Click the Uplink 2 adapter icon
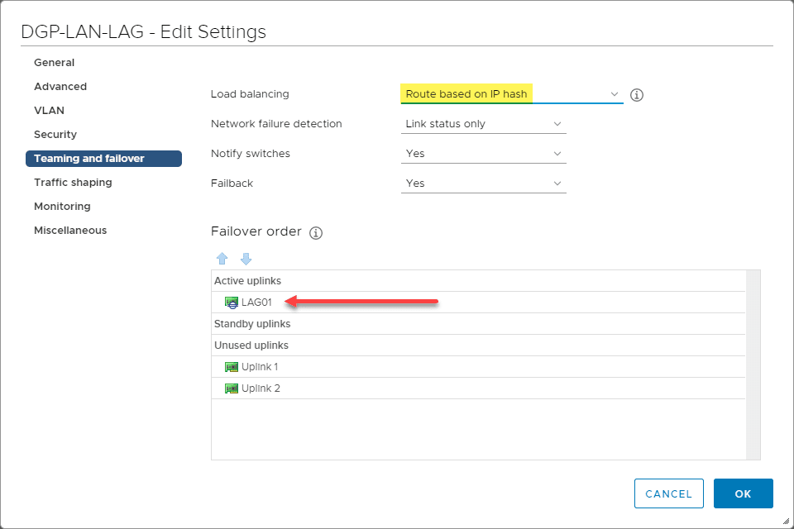Screen dimensions: 794x529 [232, 388]
